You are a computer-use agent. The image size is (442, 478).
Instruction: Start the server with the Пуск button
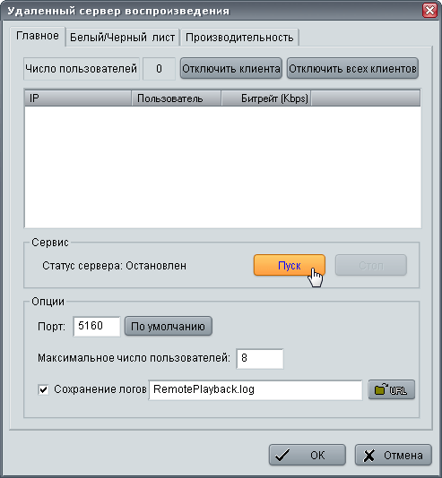click(x=290, y=265)
